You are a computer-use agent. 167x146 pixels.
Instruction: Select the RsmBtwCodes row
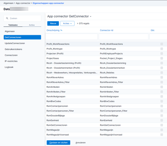tap(54, 101)
